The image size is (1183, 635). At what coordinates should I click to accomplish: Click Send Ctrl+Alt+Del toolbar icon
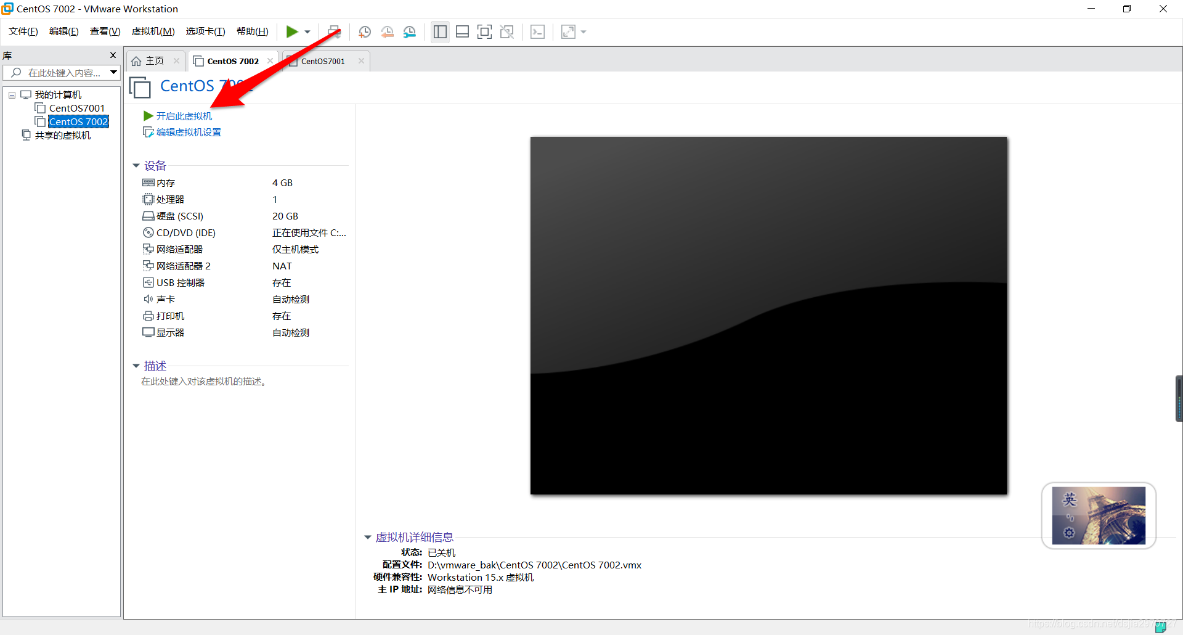click(334, 31)
